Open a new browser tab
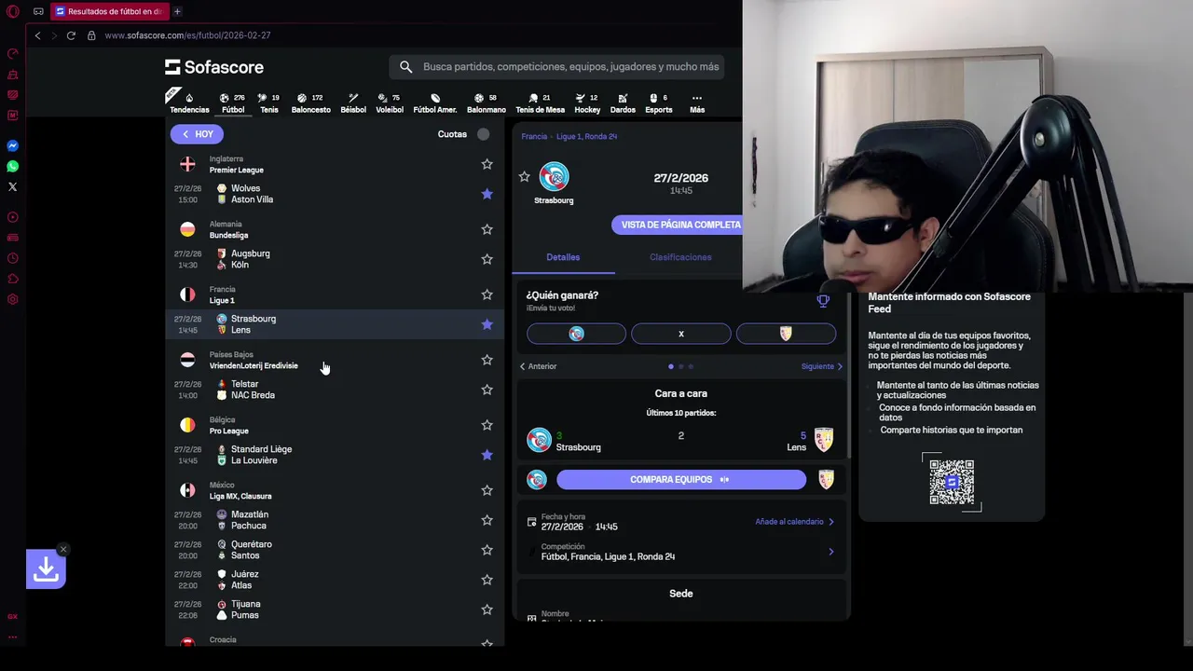This screenshot has width=1193, height=671. click(177, 12)
